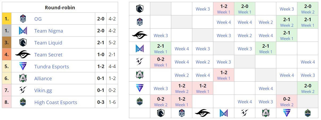Follow the Tundra Esports name link
The image size is (321, 120).
52,66
